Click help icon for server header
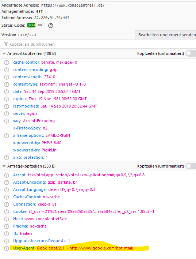Viewport: 196px width, 259px height. pyautogui.click(x=7, y=114)
